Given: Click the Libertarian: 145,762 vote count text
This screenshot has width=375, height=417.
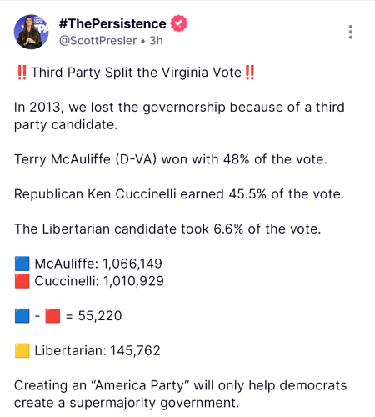Looking at the screenshot, I should 97,350.
